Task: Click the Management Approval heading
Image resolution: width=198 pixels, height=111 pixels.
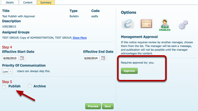Action: point(139,37)
